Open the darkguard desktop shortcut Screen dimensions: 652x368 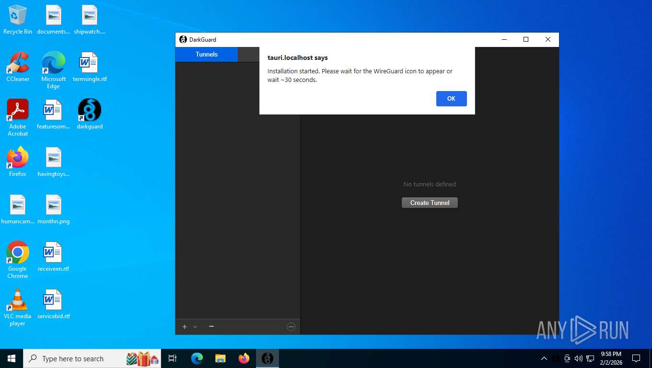pyautogui.click(x=90, y=114)
